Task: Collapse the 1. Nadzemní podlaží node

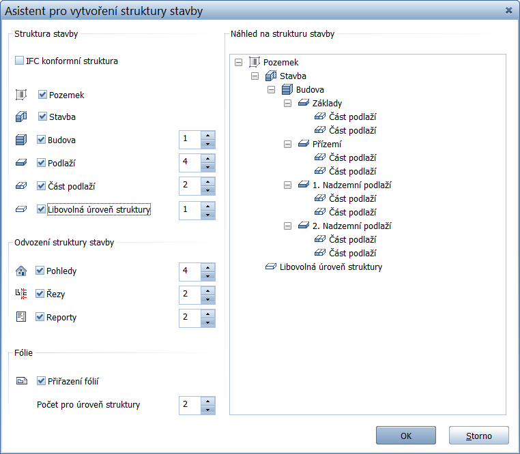Action: [287, 185]
